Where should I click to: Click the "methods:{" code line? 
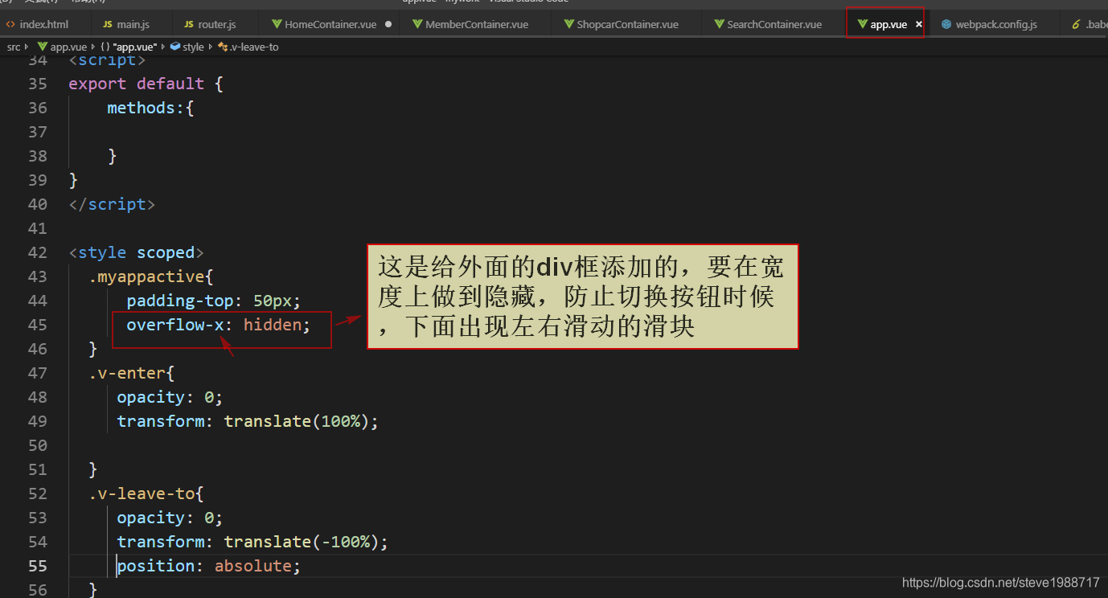(150, 108)
